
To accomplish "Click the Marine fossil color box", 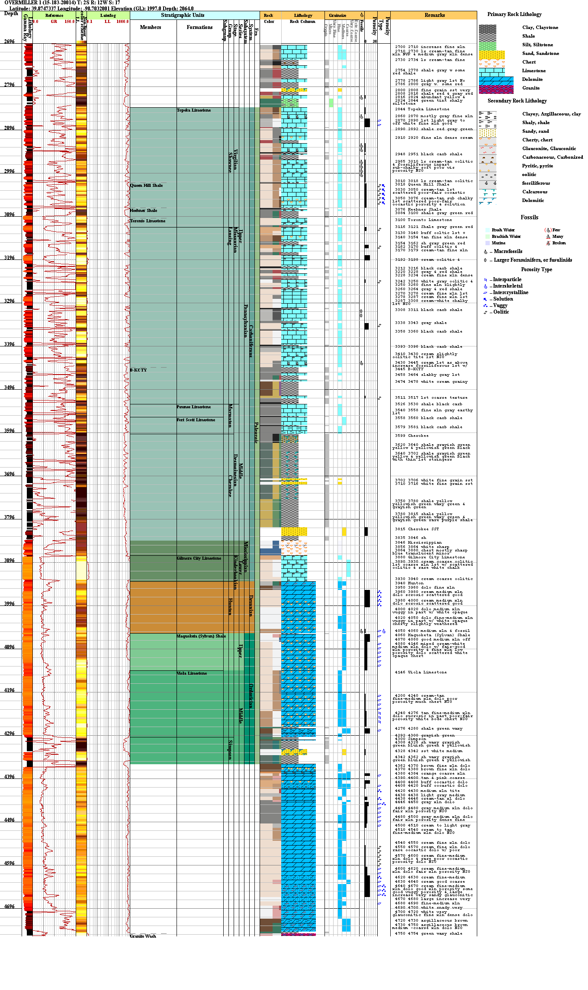I will [x=487, y=243].
